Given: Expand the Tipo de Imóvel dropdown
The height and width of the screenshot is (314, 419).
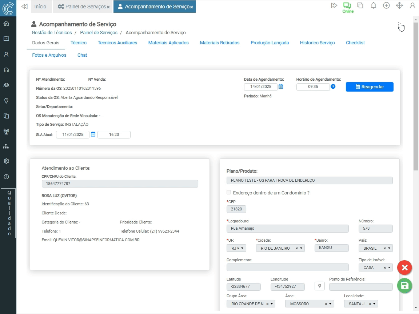Looking at the screenshot, I should [389, 267].
